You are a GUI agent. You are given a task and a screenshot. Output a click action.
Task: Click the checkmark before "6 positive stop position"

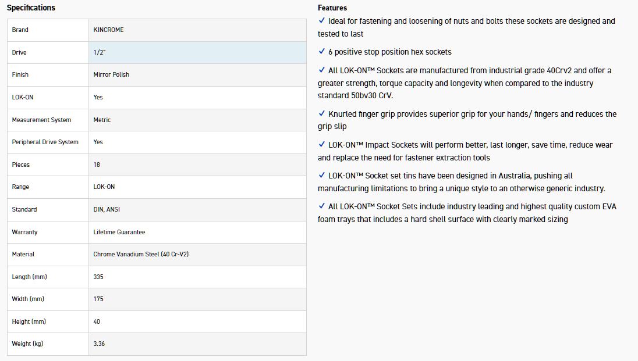point(322,51)
